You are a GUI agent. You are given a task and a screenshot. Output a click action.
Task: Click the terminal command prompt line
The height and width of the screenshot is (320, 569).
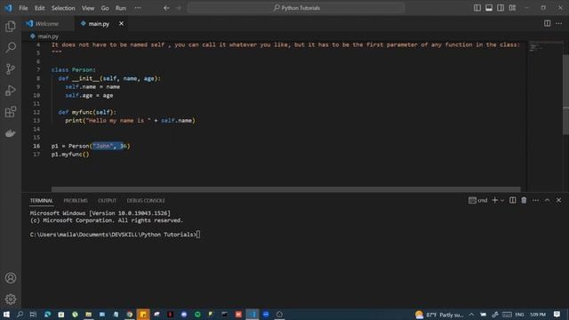(115, 235)
